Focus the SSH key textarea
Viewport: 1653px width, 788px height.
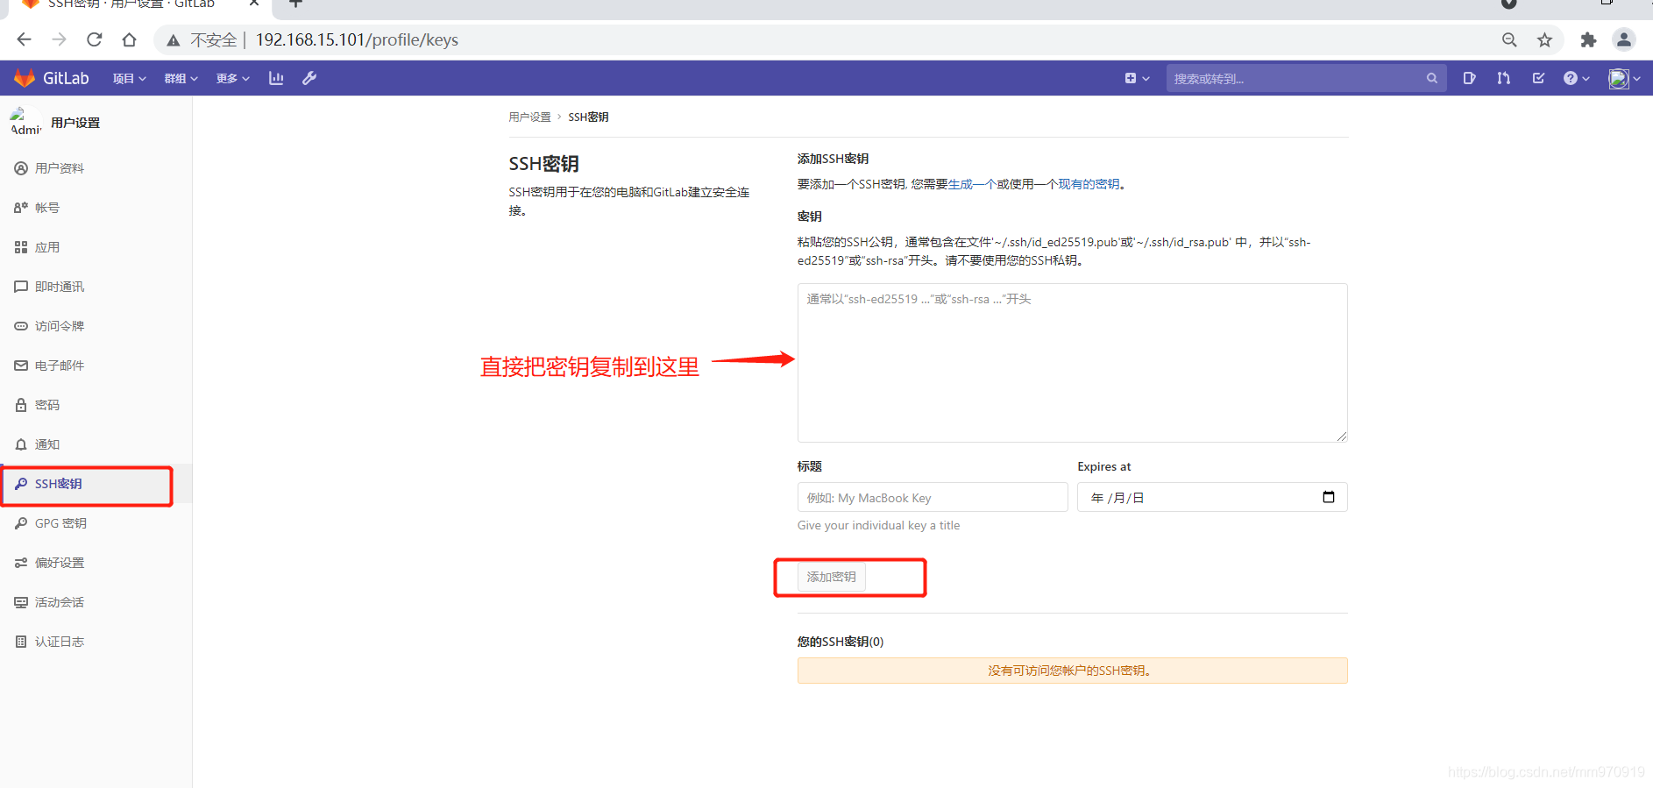tap(1072, 363)
